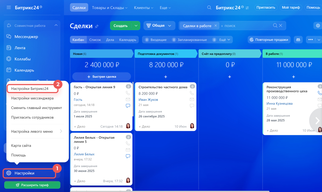Switch to the Дела view tab
Viewport: 322px width, 192px height.
pyautogui.click(x=110, y=40)
